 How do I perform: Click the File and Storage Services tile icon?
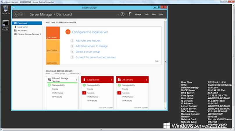(x=49, y=80)
